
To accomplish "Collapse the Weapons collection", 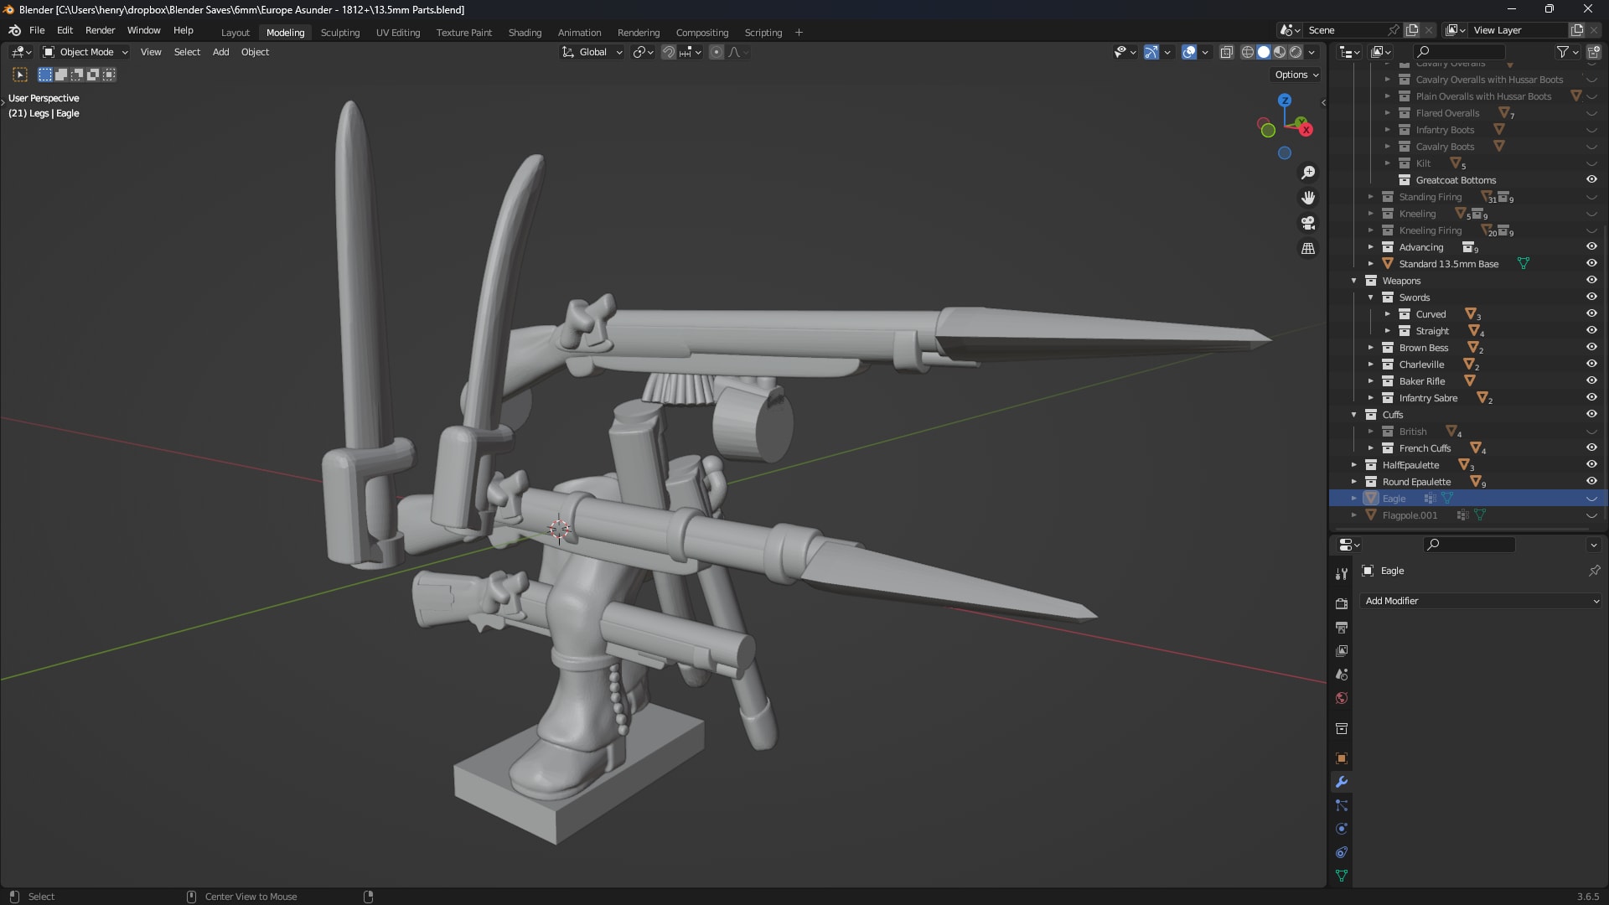I will click(1353, 281).
